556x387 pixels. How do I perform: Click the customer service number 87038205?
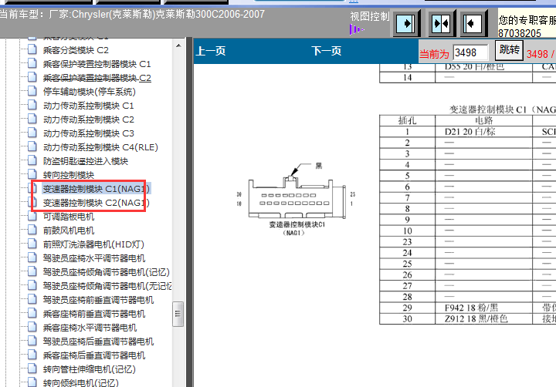click(x=520, y=33)
